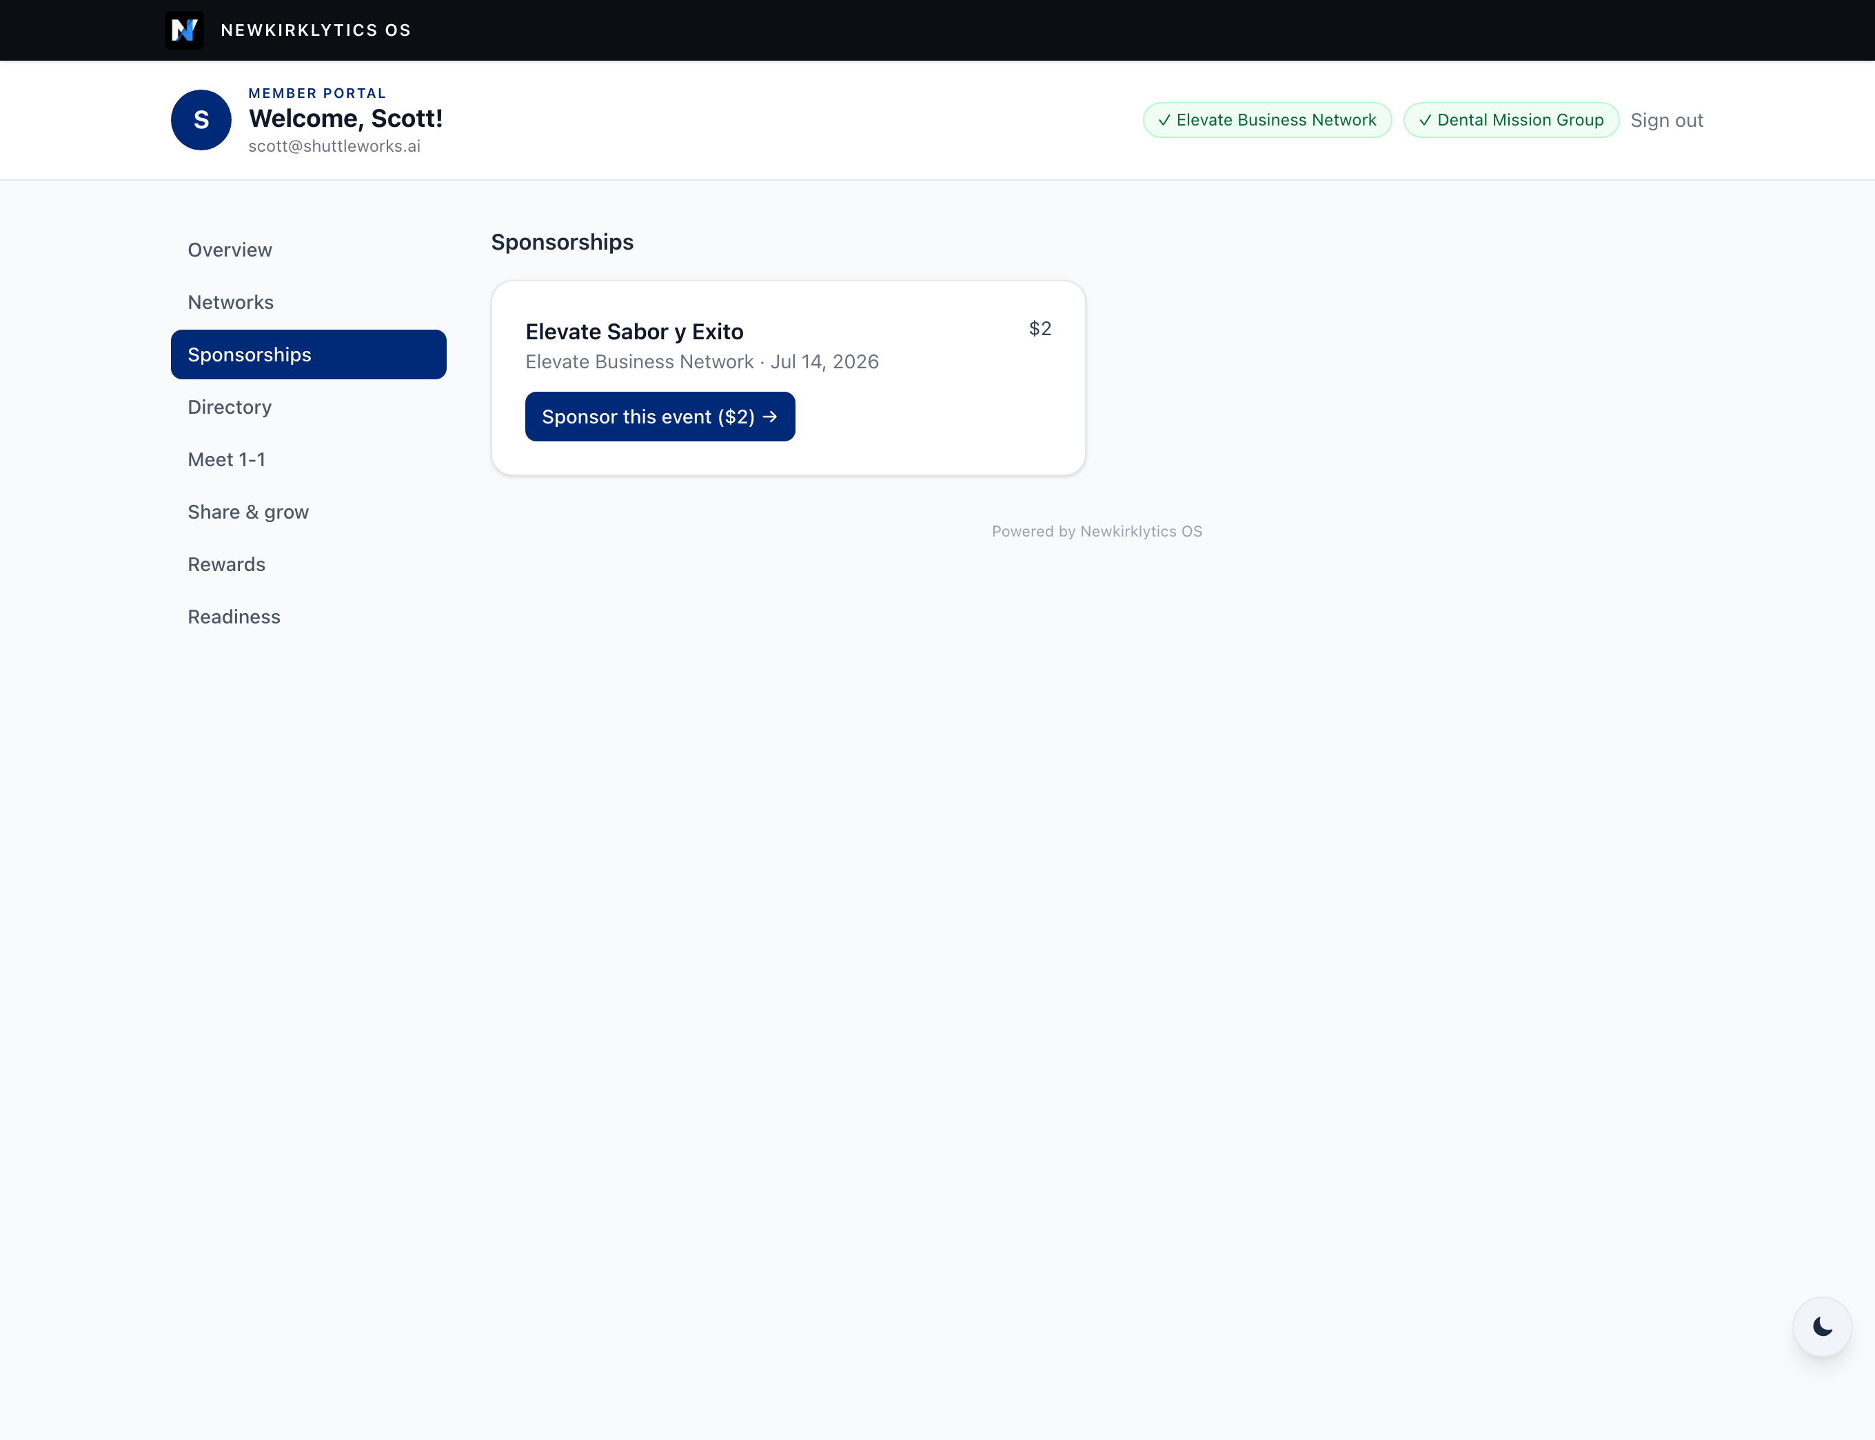This screenshot has width=1875, height=1440.
Task: Click the Elevate Business Network badge
Action: (1267, 120)
